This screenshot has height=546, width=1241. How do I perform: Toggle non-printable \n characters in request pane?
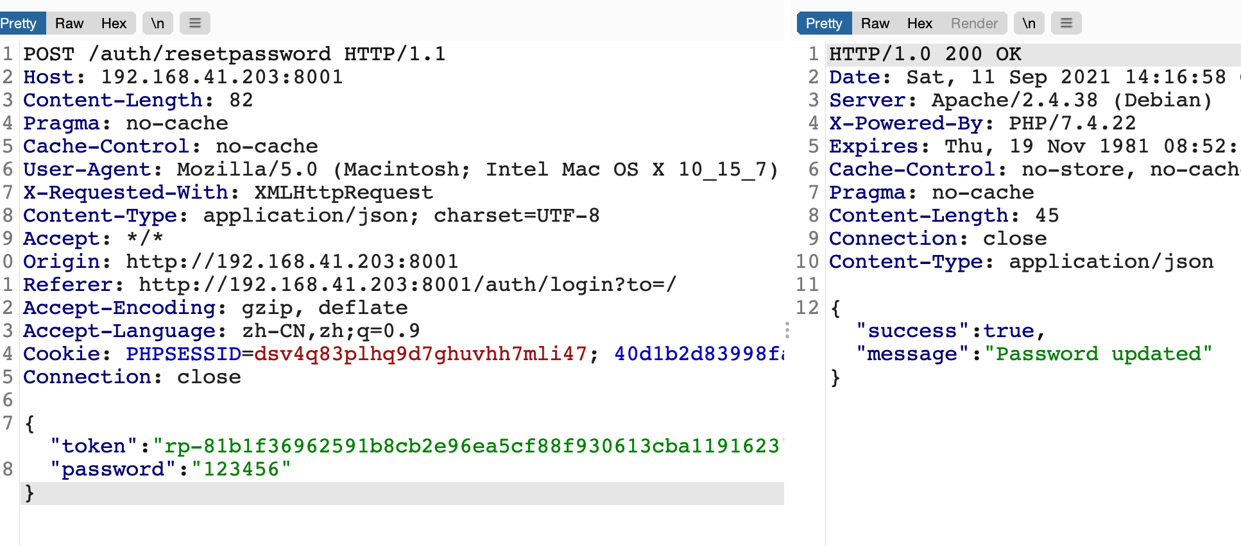coord(158,24)
